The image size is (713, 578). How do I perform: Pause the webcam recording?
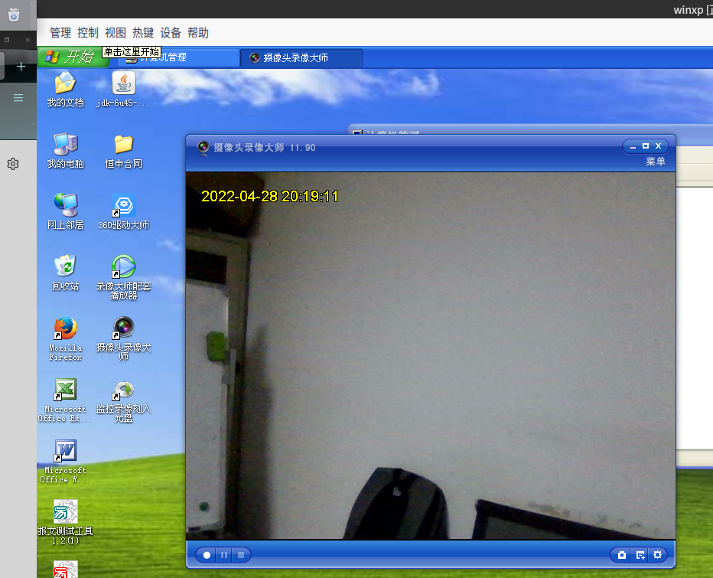click(224, 555)
